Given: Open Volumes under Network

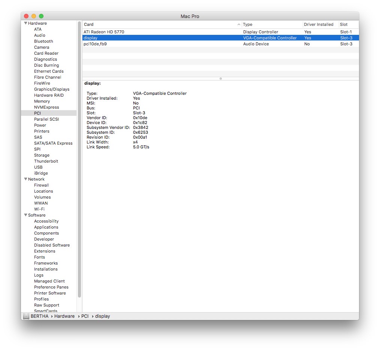Looking at the screenshot, I should click(x=42, y=197).
